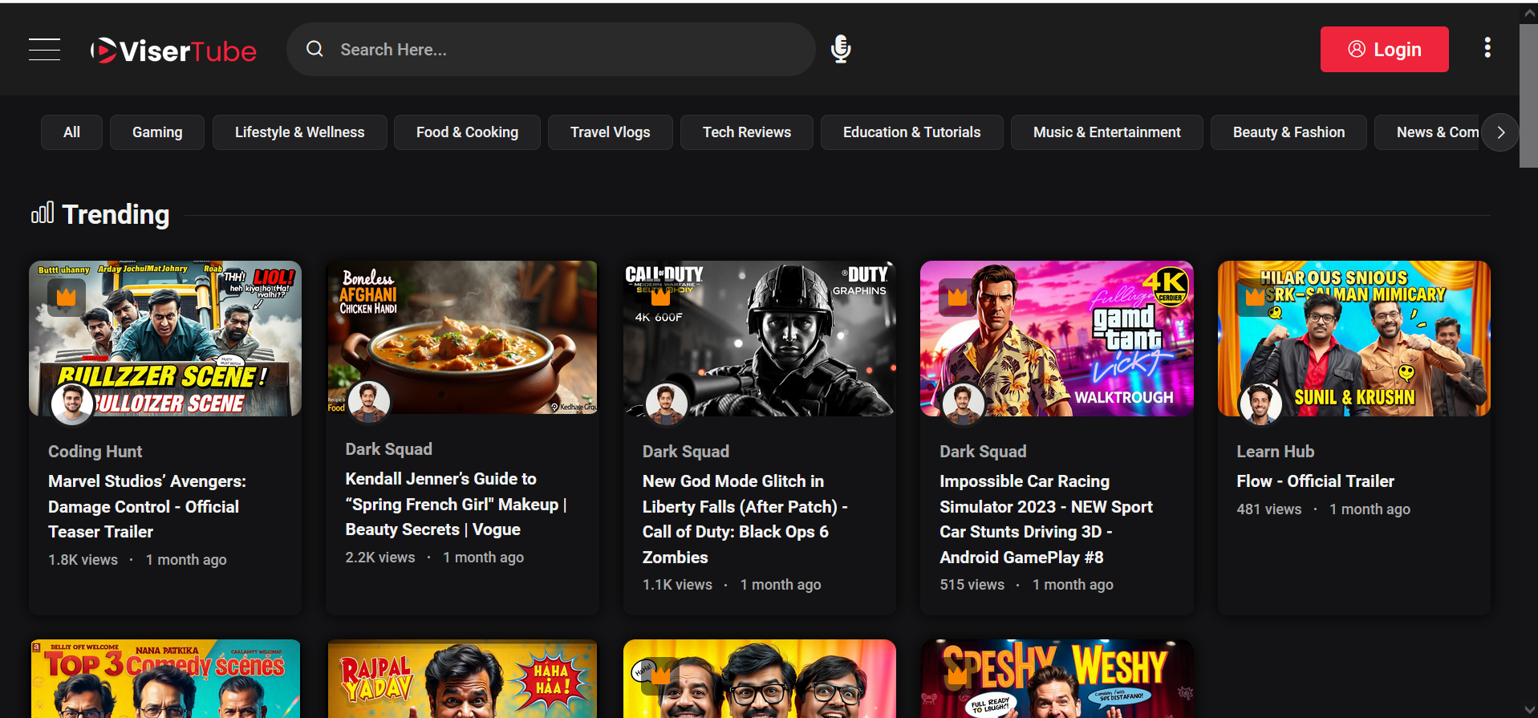Click the search magnifier icon
This screenshot has width=1538, height=718.
314,49
